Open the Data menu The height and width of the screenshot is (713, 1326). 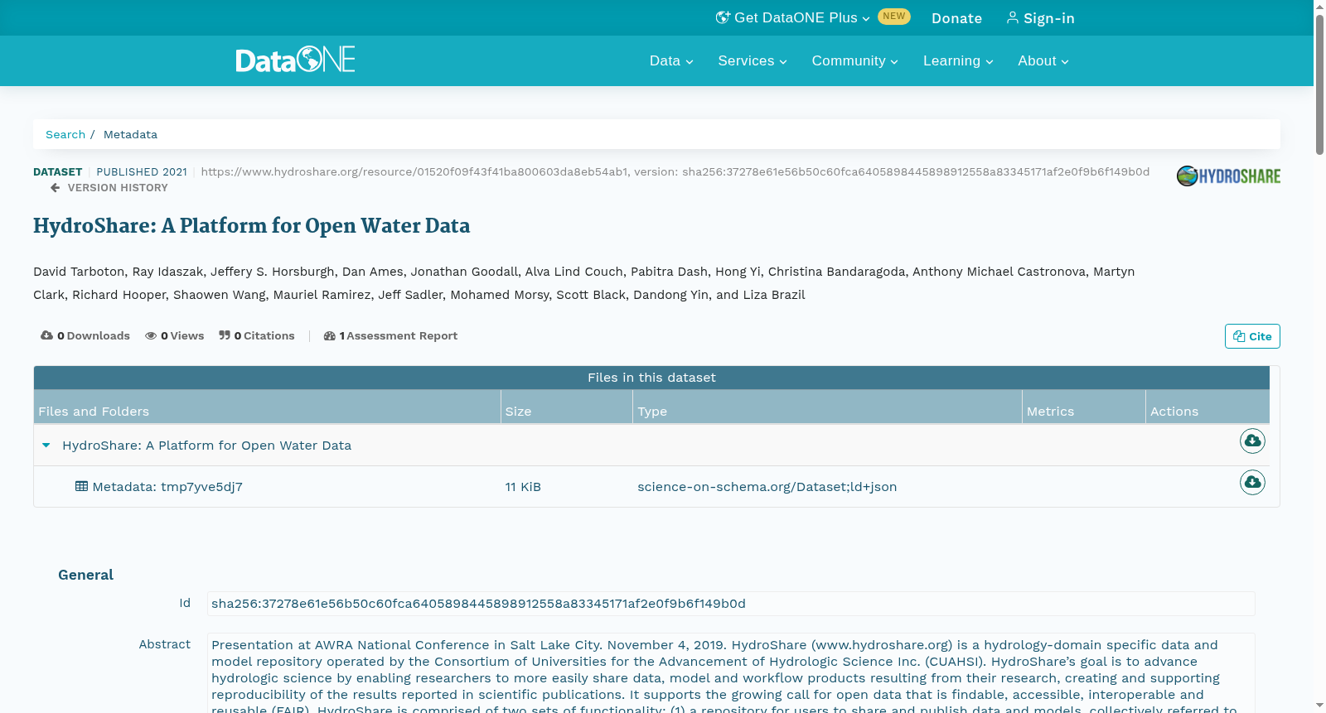(671, 60)
